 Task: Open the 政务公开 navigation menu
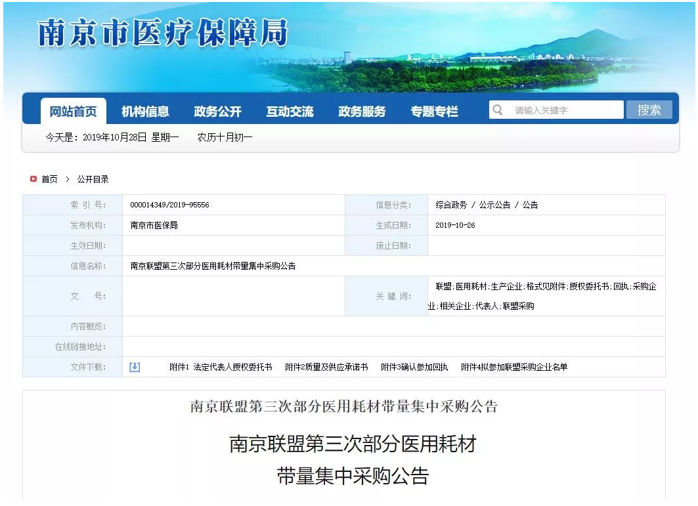click(x=217, y=112)
